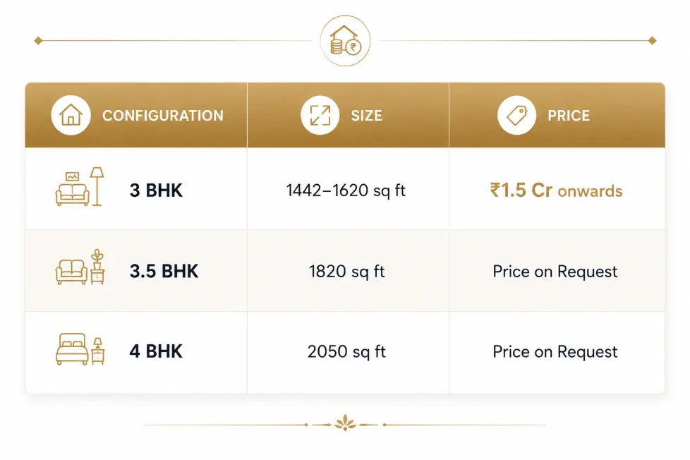This screenshot has height=460, width=690.
Task: Select the PRICE column header text
Action: click(x=569, y=116)
